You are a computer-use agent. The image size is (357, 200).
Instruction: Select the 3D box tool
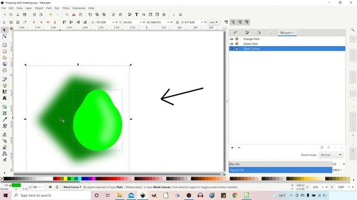pyautogui.click(x=4, y=64)
